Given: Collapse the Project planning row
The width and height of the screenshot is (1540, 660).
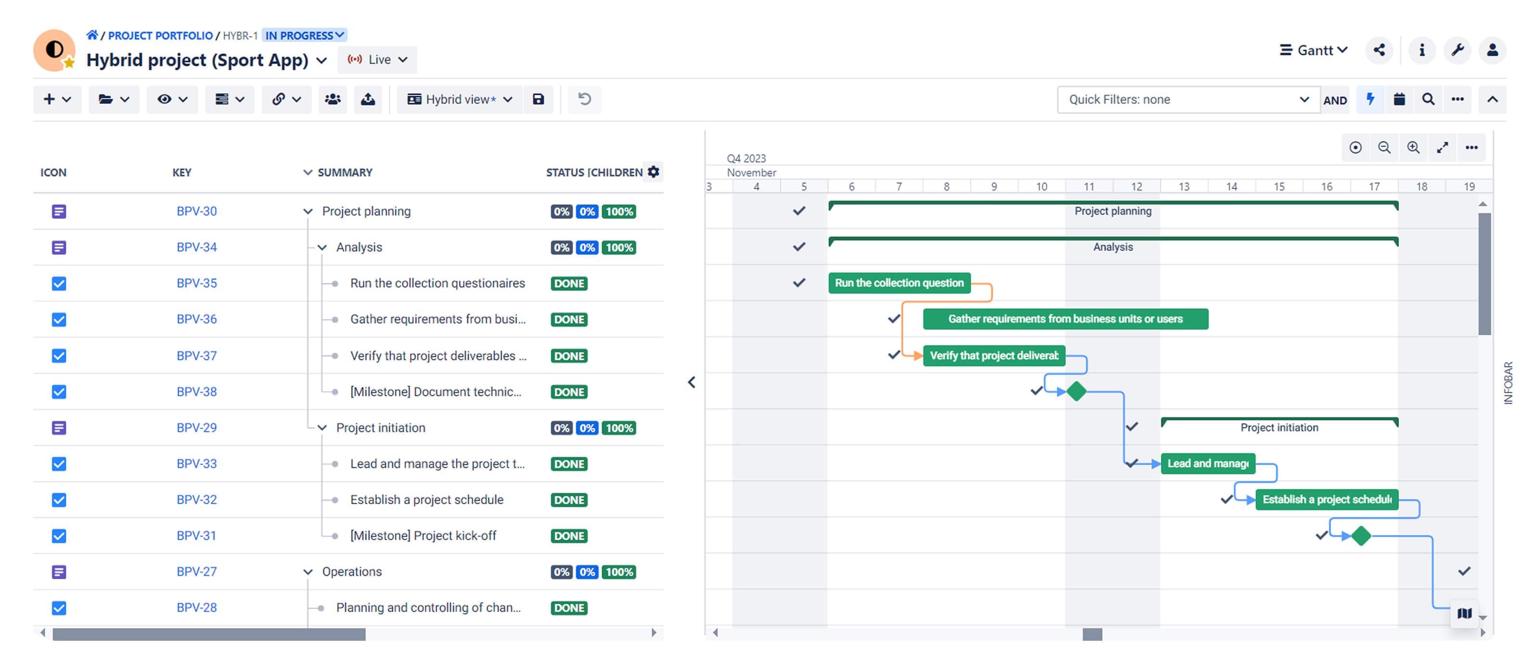Looking at the screenshot, I should click(x=308, y=211).
